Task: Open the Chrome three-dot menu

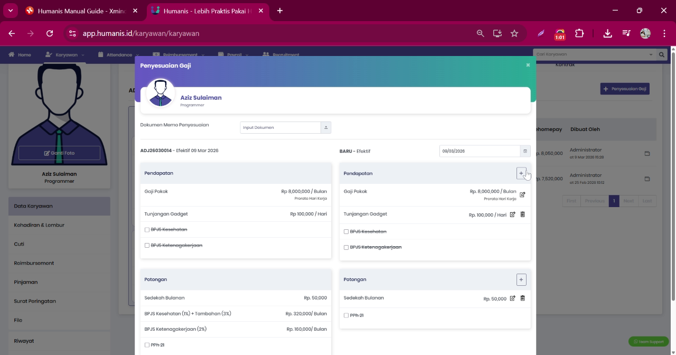Action: click(664, 33)
